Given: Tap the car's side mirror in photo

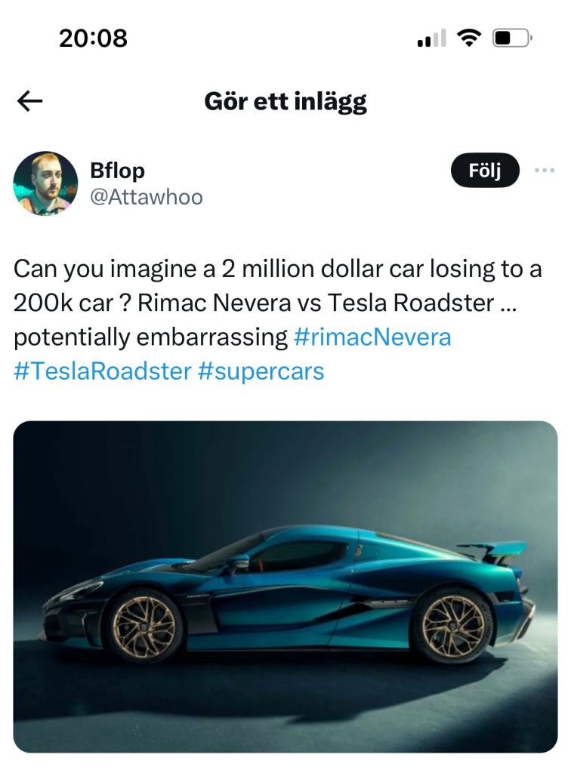Looking at the screenshot, I should [240, 561].
